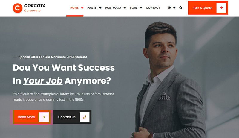Click the arrow icon in Get A Quote
Image resolution: width=239 pixels, height=138 pixels.
tap(221, 8)
